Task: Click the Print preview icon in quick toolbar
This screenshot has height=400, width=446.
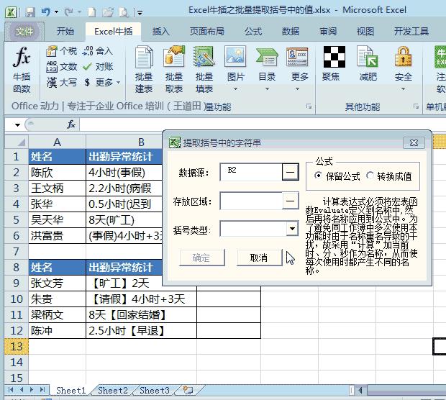Action: (124, 12)
